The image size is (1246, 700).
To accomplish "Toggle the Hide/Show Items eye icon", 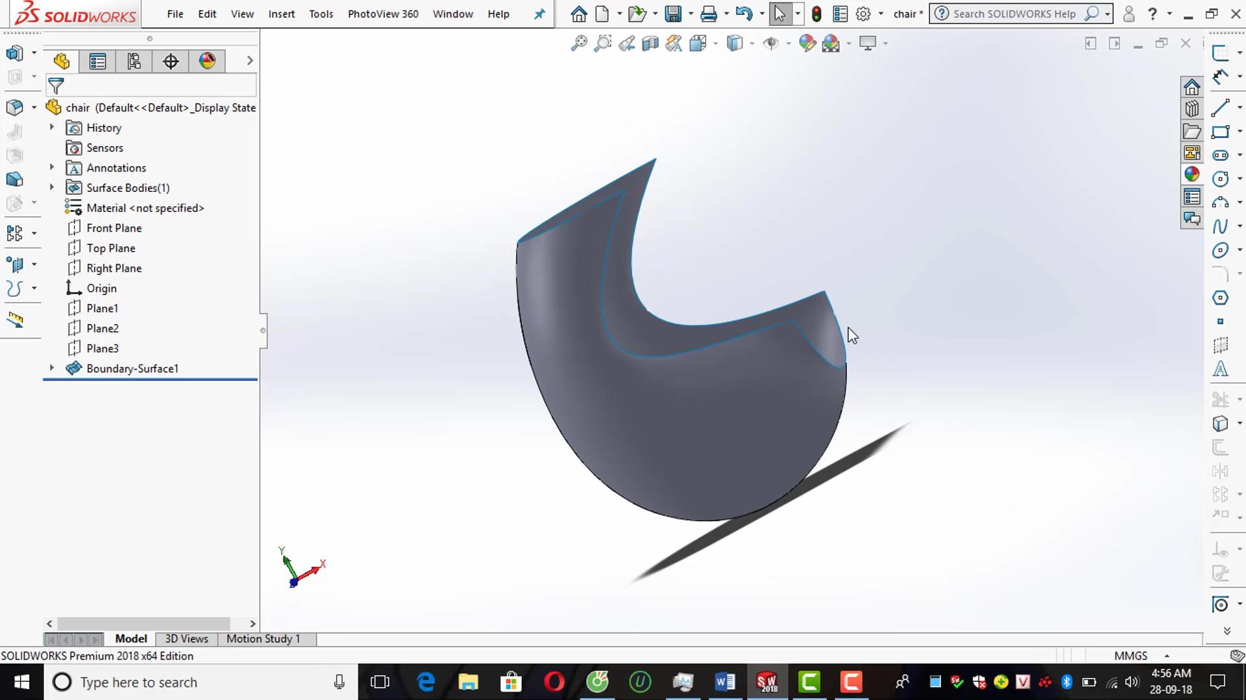I will (x=771, y=43).
